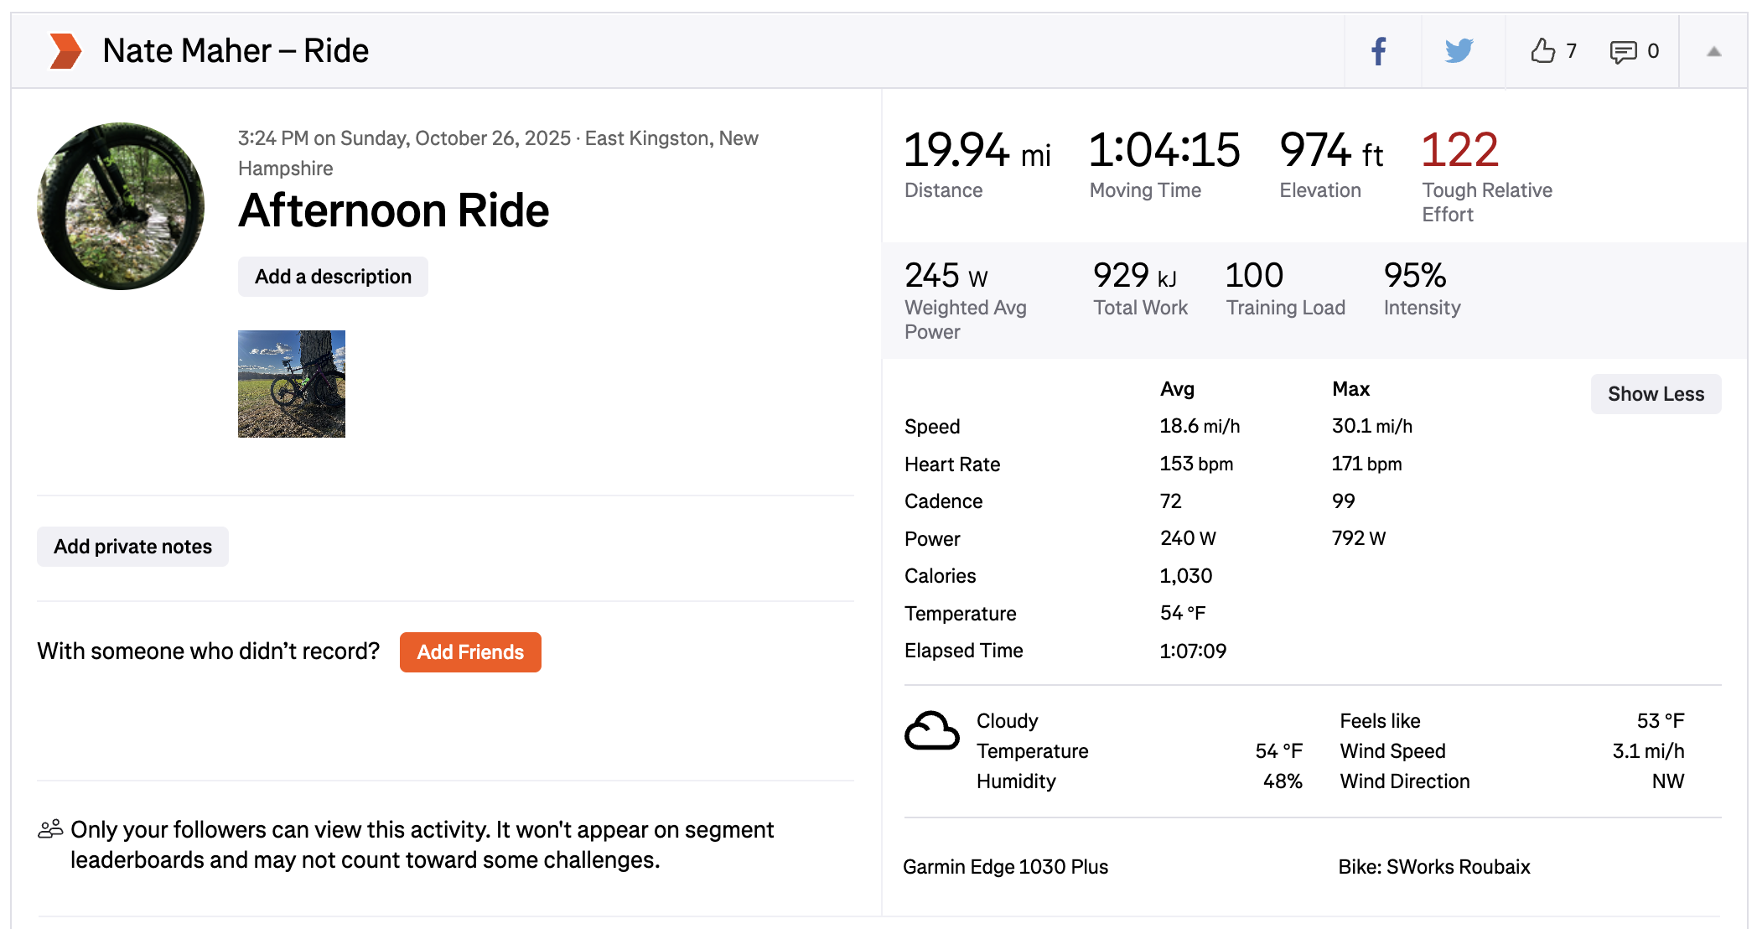Give kudos with thumbs-up icon
Screen dimensions: 1757x929
[x=1542, y=51]
